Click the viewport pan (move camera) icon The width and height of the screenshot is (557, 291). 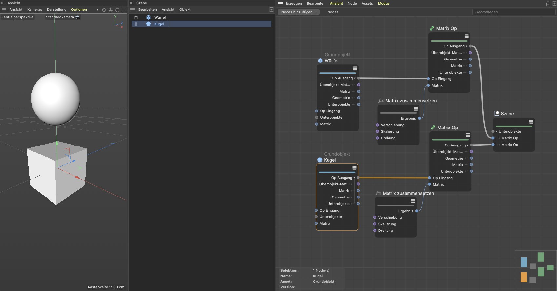pyautogui.click(x=104, y=10)
